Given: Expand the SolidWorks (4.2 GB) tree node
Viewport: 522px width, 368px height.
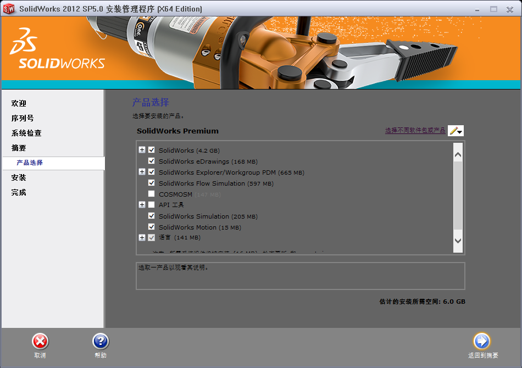Looking at the screenshot, I should (142, 150).
